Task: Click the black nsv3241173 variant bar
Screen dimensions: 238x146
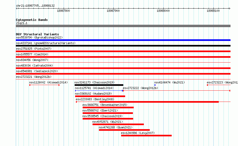Action: click(99, 85)
